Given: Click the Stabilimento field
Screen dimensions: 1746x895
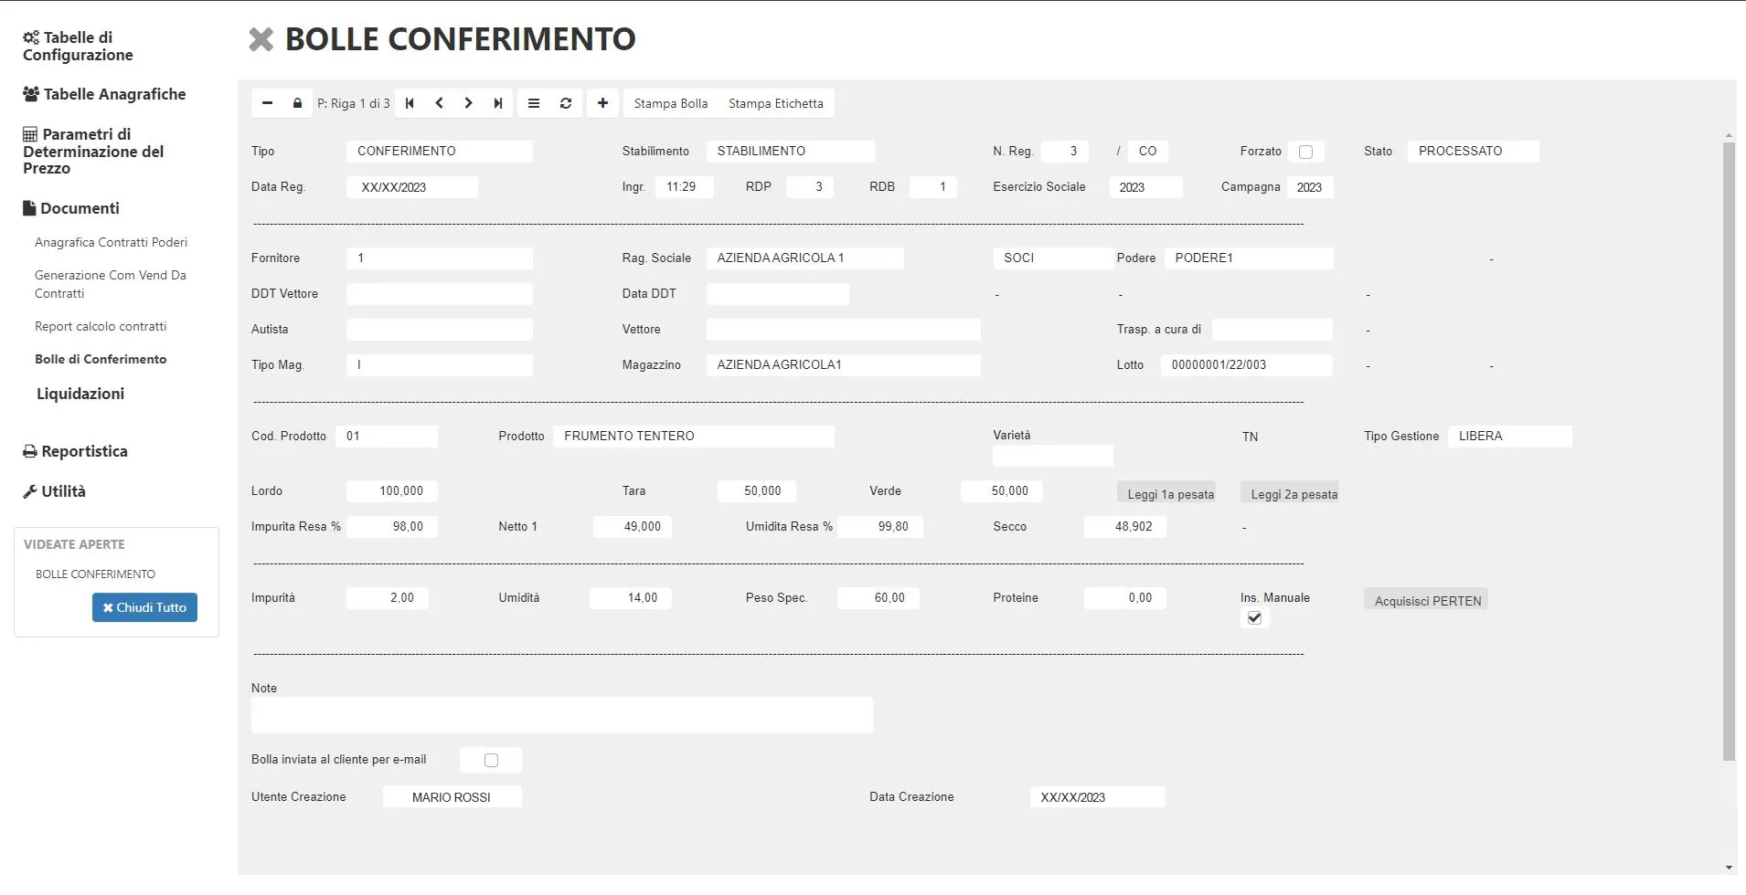Looking at the screenshot, I should [x=791, y=152].
